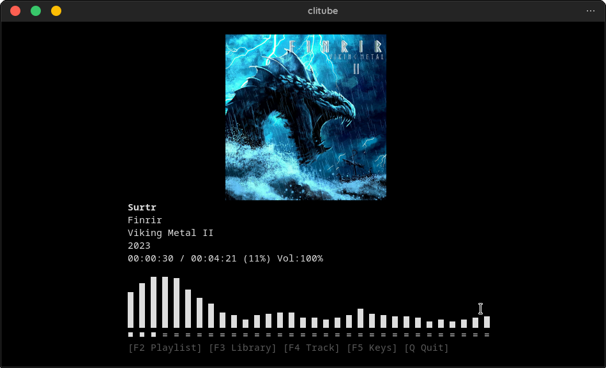Click the total duration 00:04:21
The height and width of the screenshot is (368, 606).
(x=213, y=258)
